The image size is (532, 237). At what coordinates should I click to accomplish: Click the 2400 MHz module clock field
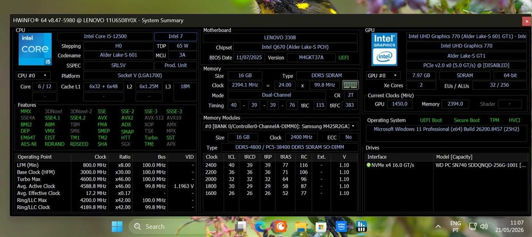pyautogui.click(x=301, y=137)
